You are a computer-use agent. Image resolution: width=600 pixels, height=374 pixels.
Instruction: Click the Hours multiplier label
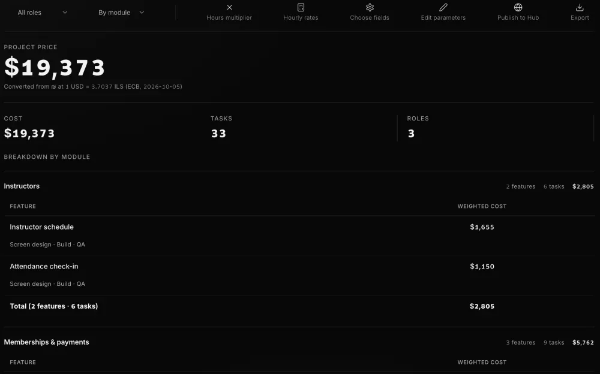click(x=229, y=17)
